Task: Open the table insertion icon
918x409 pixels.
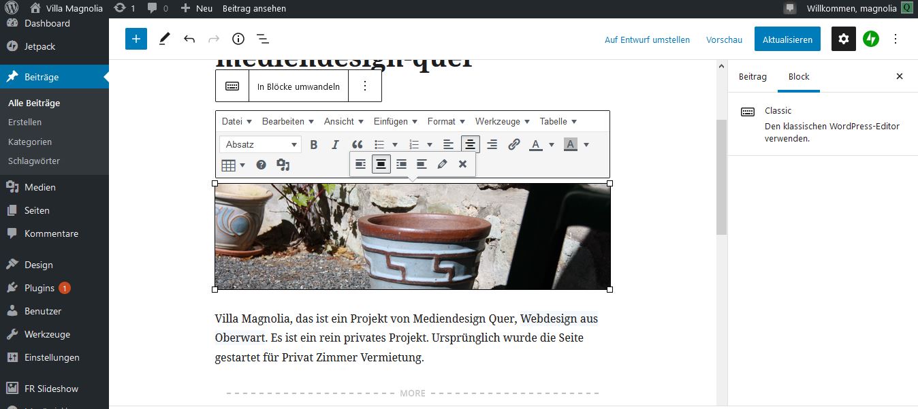Action: pos(229,164)
